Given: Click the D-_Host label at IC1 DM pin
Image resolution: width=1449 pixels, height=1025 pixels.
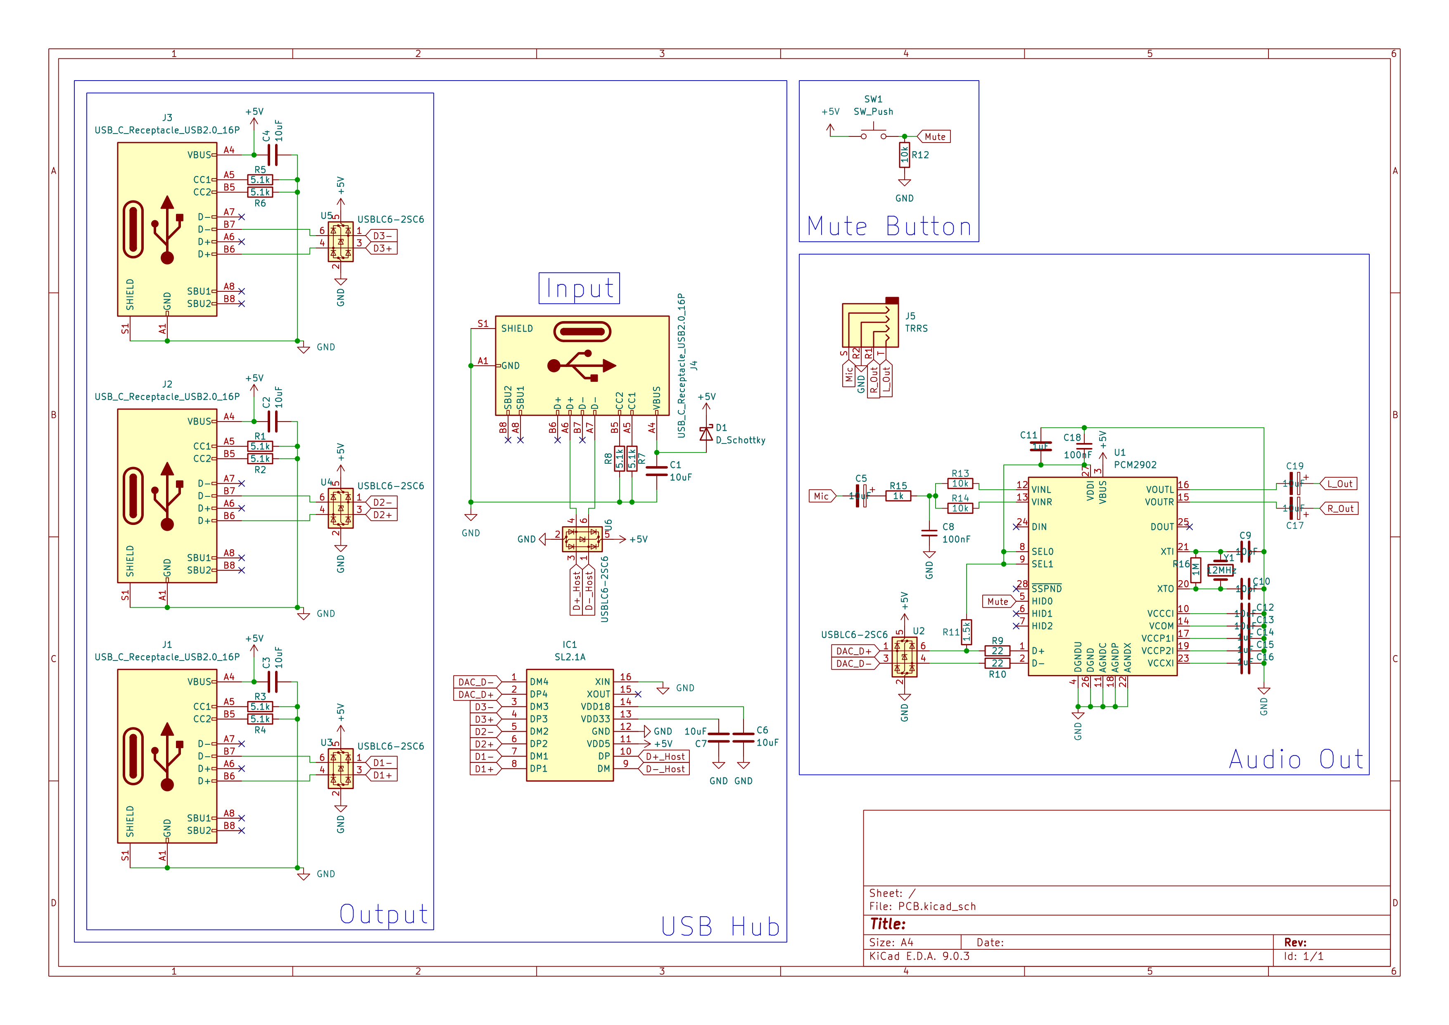Looking at the screenshot, I should 664,769.
